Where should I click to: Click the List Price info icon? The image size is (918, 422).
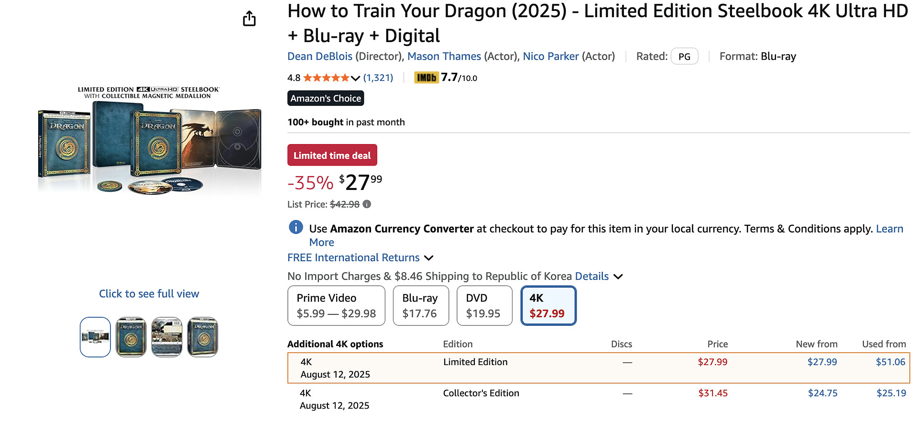[x=367, y=204]
